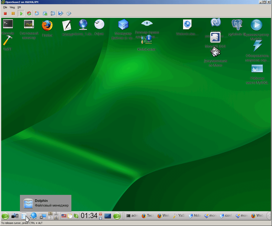Reset the virtual machine
The image size is (272, 226).
tap(29, 13)
